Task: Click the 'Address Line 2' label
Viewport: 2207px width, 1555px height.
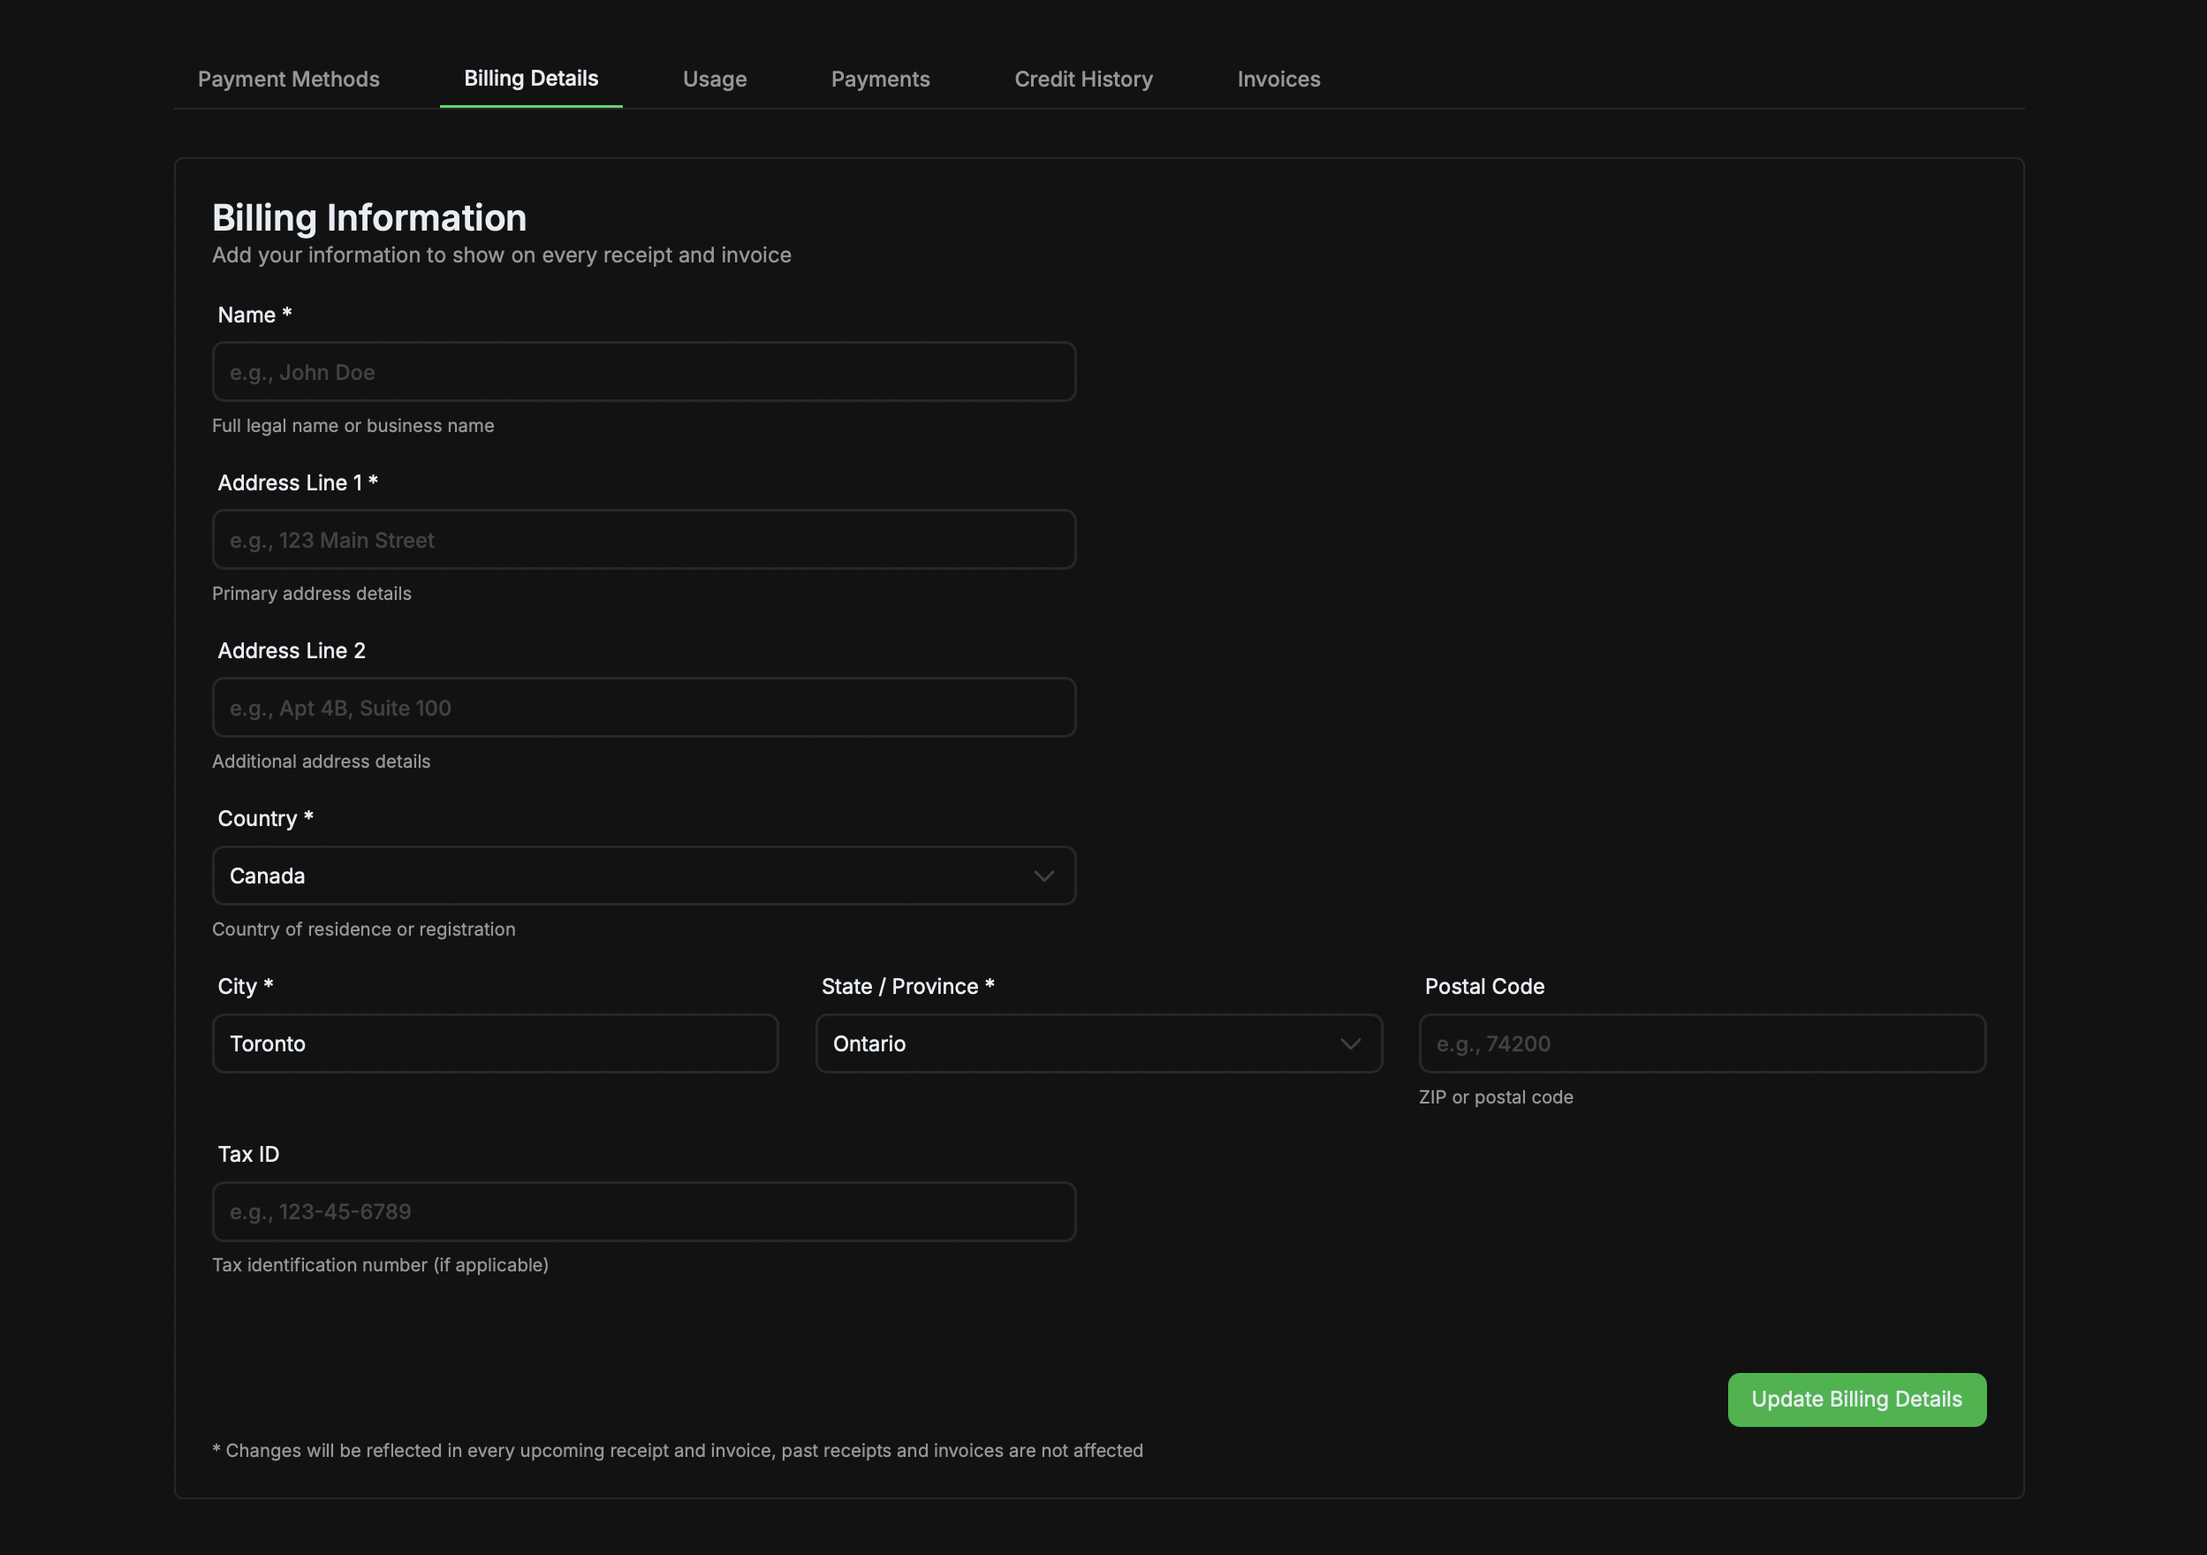Action: (292, 650)
